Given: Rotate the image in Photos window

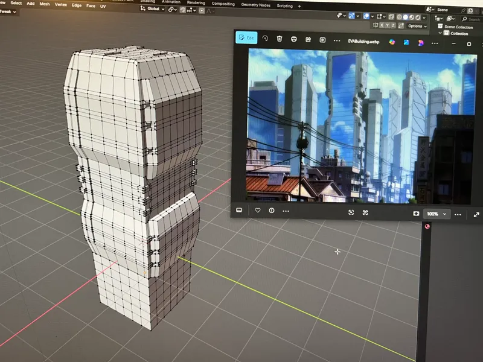Looking at the screenshot, I should point(265,39).
